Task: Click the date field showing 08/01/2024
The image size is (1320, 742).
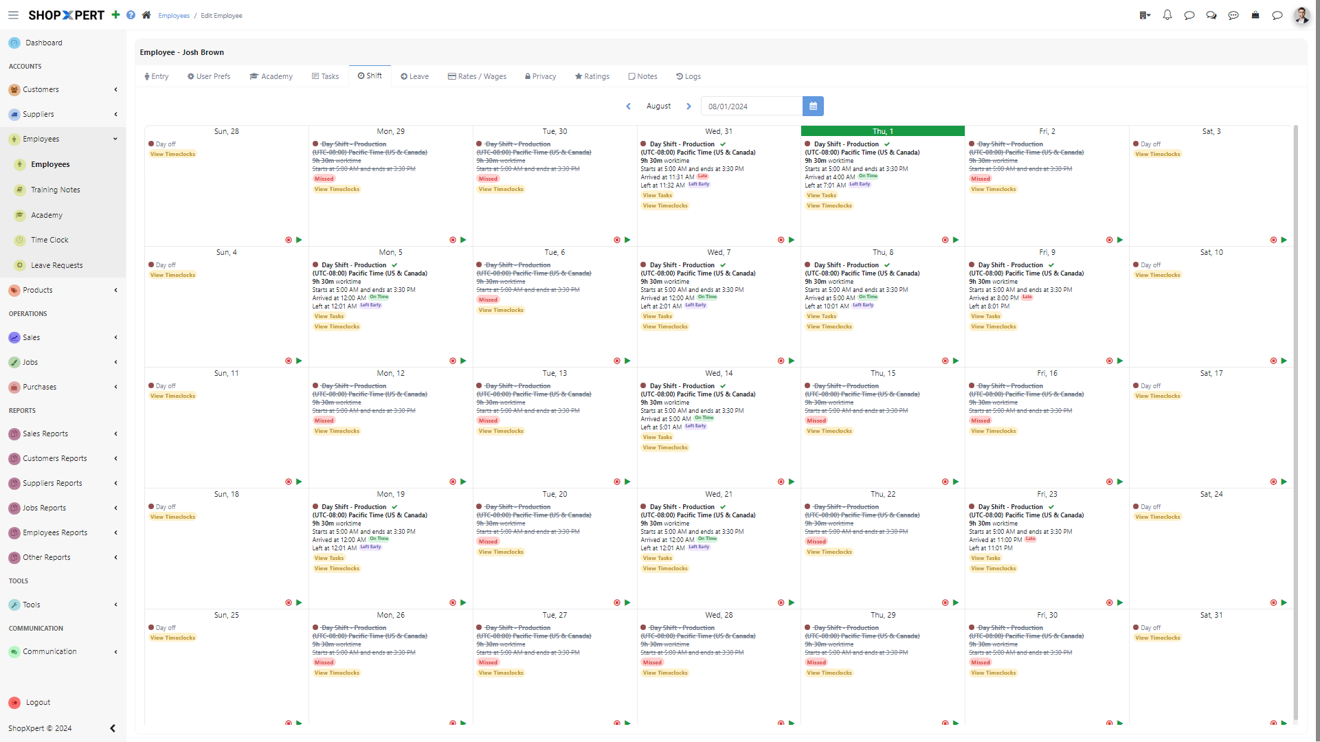Action: click(x=750, y=106)
